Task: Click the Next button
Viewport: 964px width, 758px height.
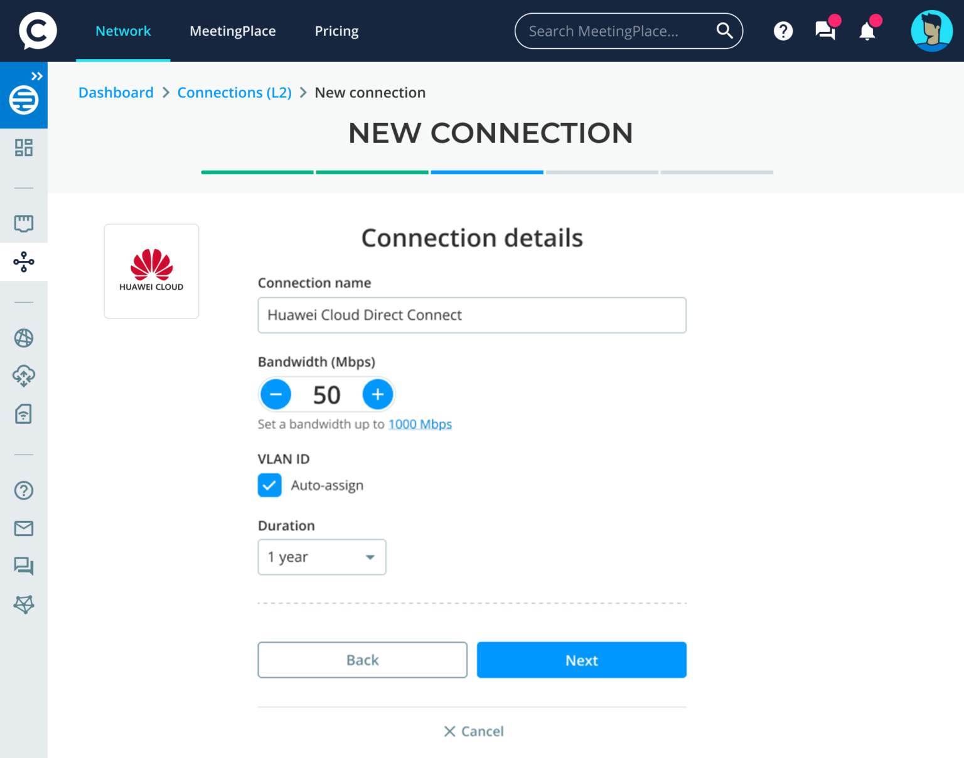Action: tap(581, 660)
